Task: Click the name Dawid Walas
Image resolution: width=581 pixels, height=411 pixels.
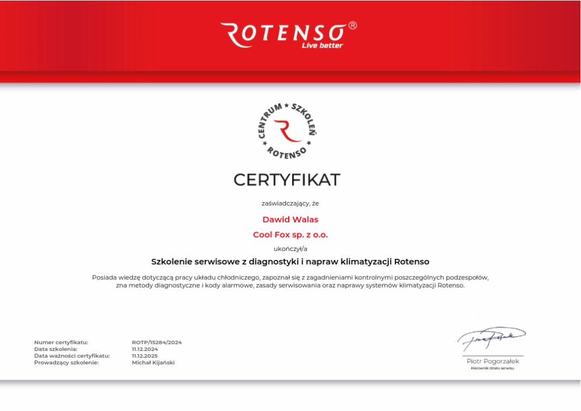Action: click(290, 220)
